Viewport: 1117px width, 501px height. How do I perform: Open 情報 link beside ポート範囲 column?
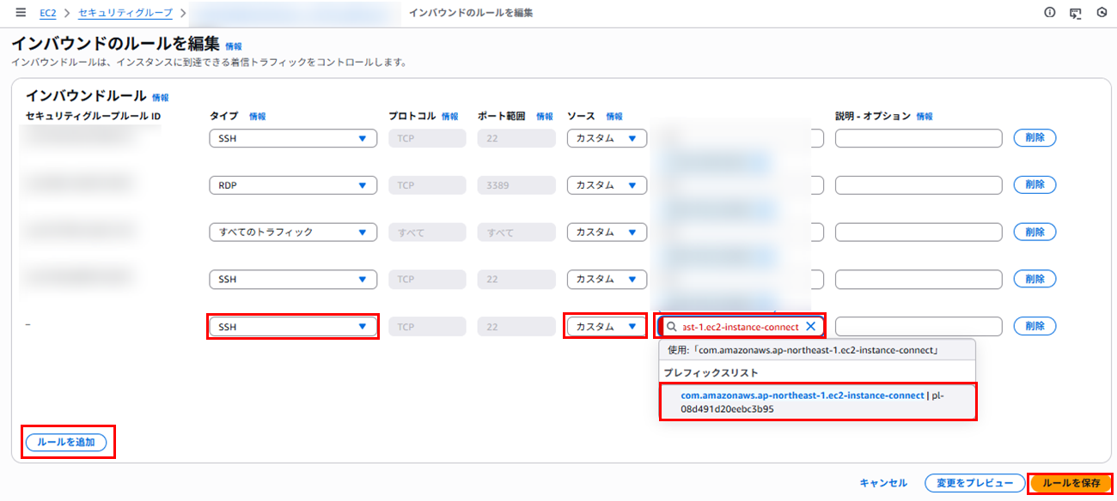click(545, 117)
